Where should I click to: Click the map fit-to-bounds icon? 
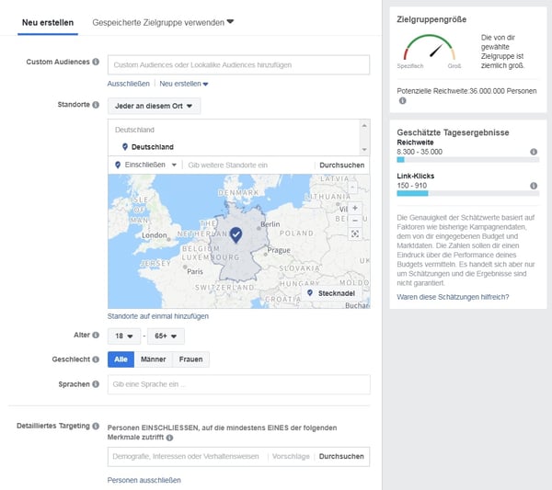pos(355,234)
